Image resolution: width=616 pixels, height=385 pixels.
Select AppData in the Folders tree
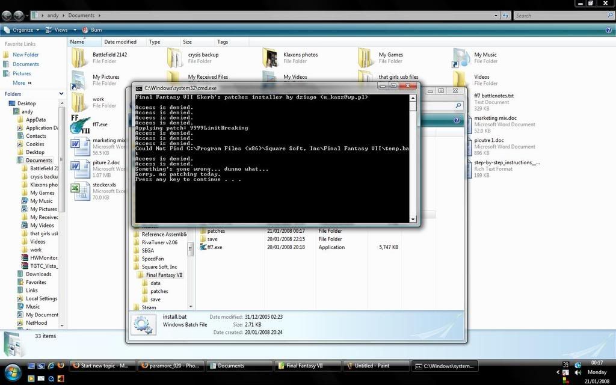[x=35, y=120]
